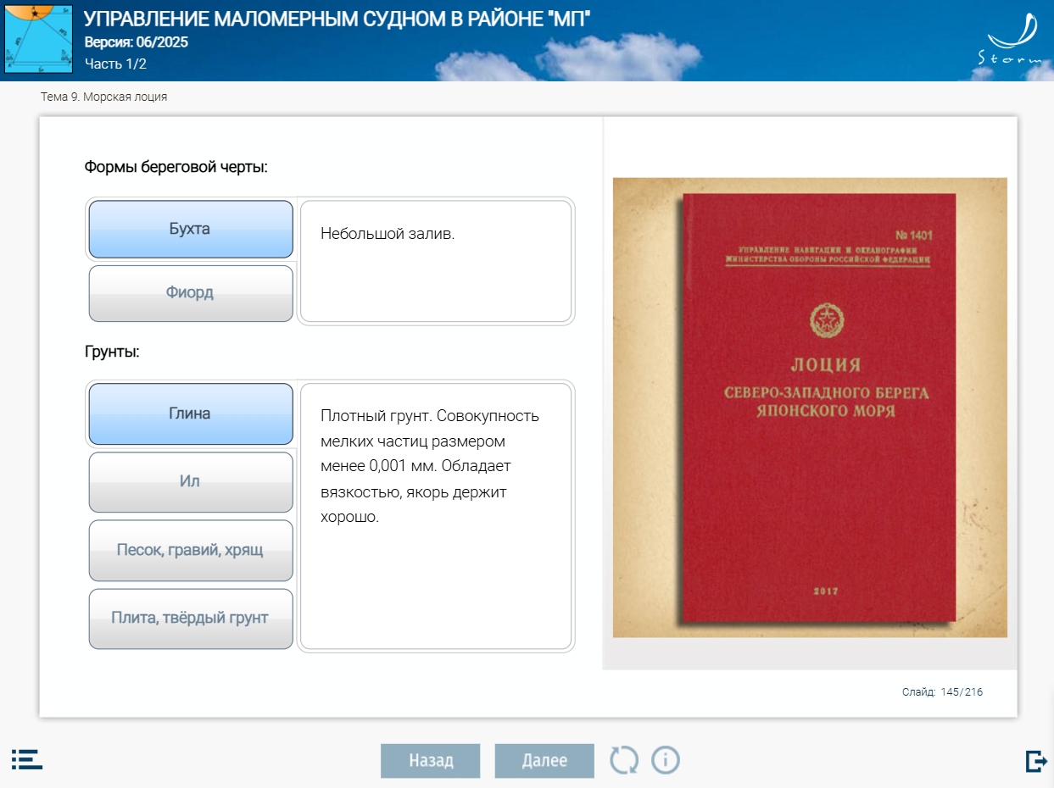Viewport: 1054px width, 788px height.
Task: Click the Версия: 06/2025 text
Action: (137, 42)
